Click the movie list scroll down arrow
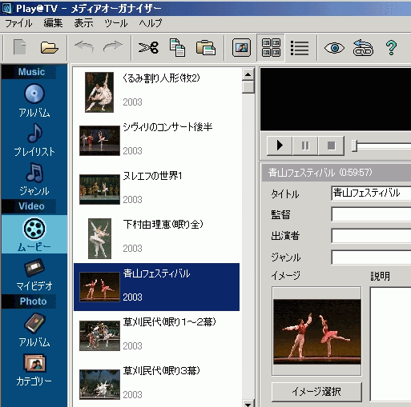 (248, 403)
